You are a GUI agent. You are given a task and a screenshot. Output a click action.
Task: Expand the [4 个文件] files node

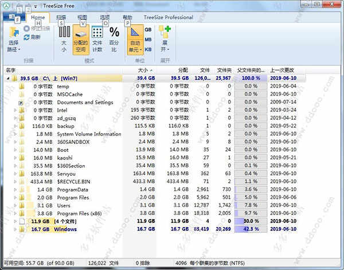point(15,221)
